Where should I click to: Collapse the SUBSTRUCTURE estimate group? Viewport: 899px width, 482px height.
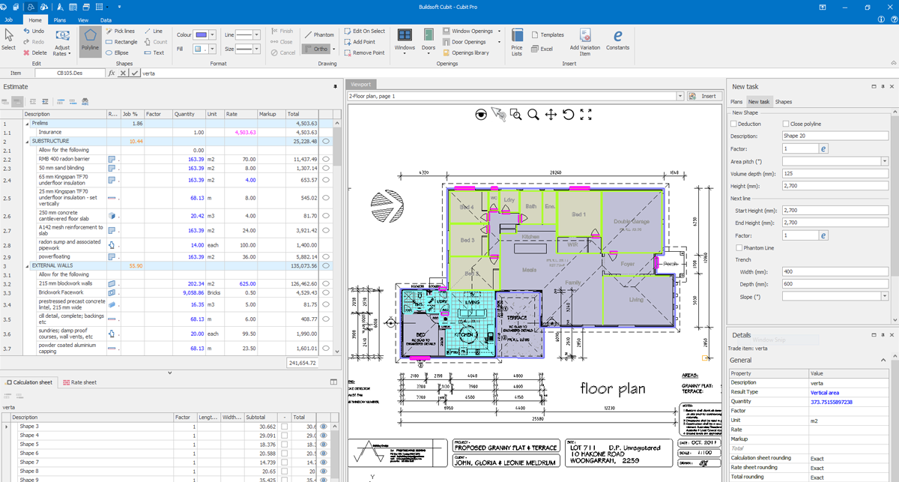pos(28,141)
